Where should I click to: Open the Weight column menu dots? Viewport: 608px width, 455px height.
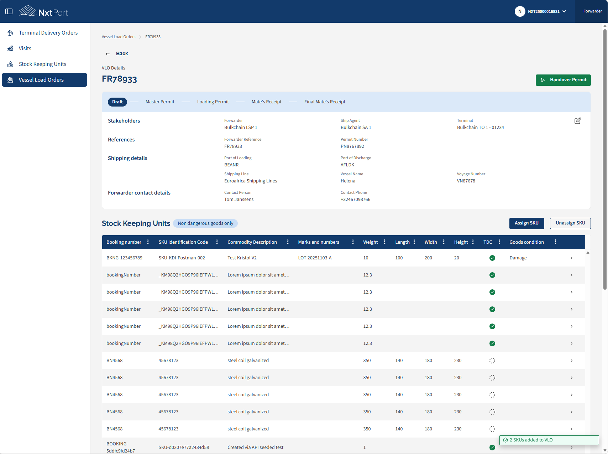[x=385, y=242]
